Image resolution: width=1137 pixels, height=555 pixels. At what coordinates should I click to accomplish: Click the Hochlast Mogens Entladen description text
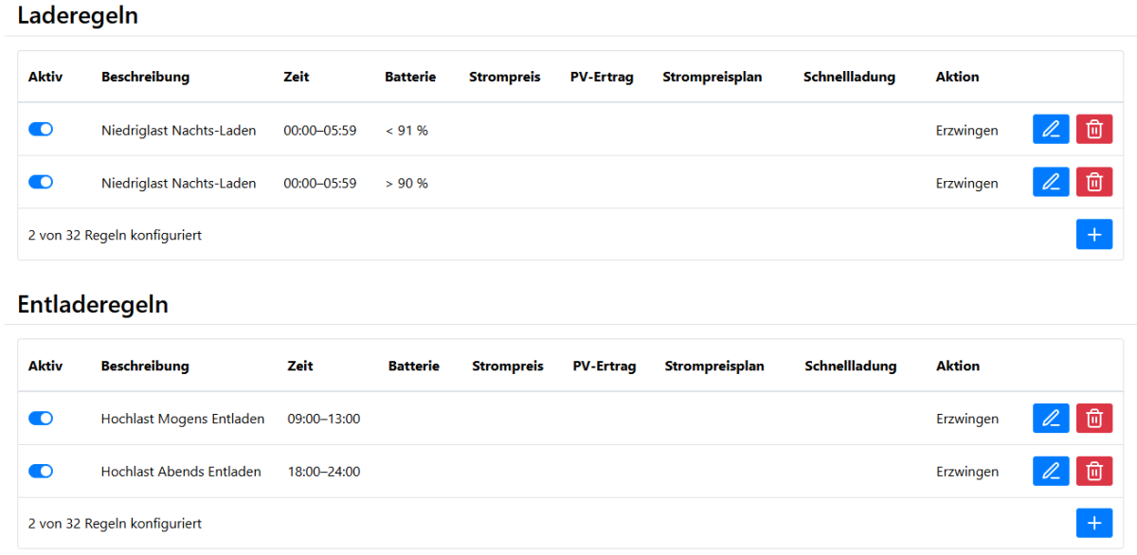coord(183,419)
